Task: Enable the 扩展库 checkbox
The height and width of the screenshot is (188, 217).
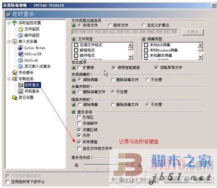Action: point(79,68)
